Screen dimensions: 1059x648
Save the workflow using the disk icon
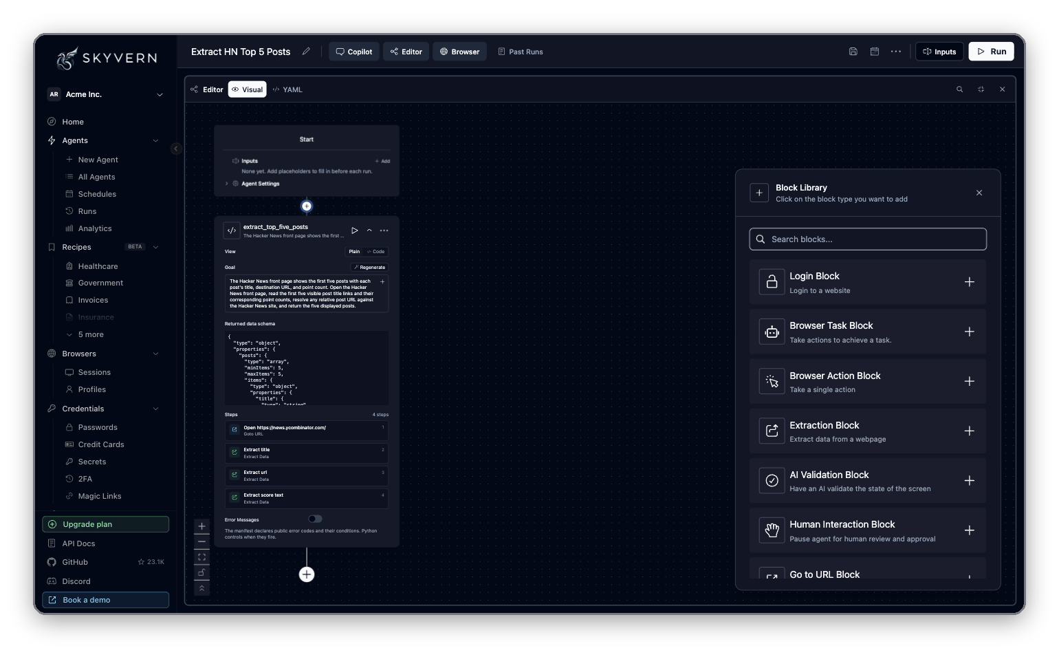[853, 52]
